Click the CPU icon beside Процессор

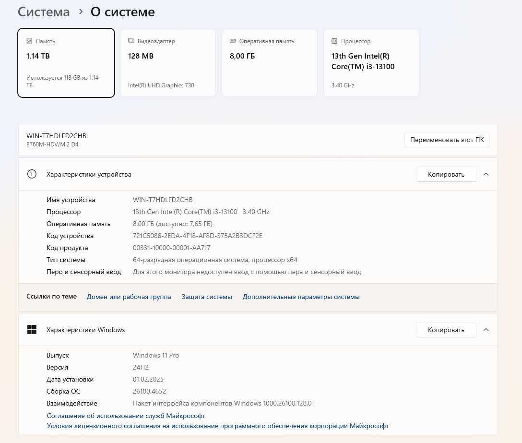point(334,41)
